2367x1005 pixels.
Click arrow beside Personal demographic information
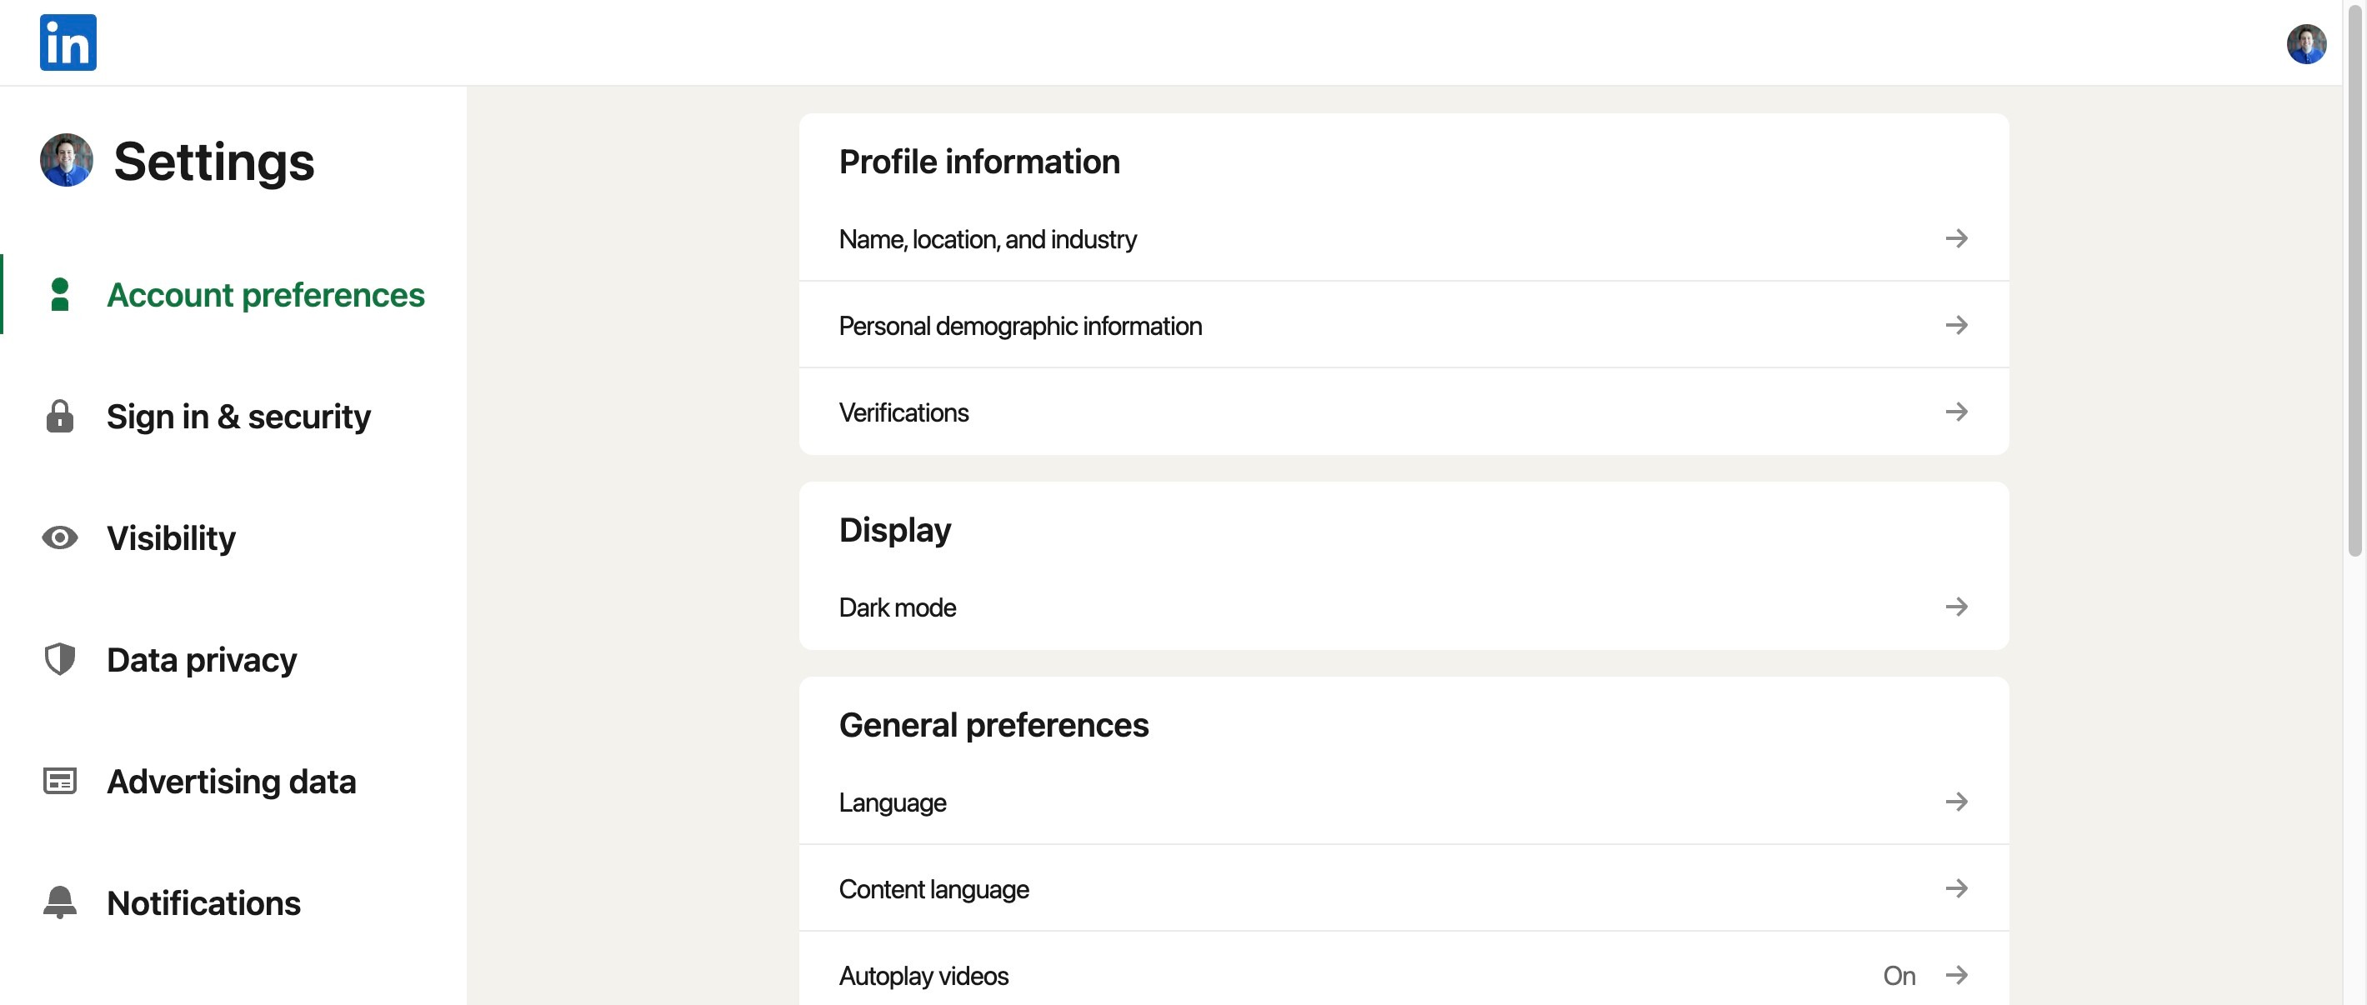click(x=1956, y=325)
